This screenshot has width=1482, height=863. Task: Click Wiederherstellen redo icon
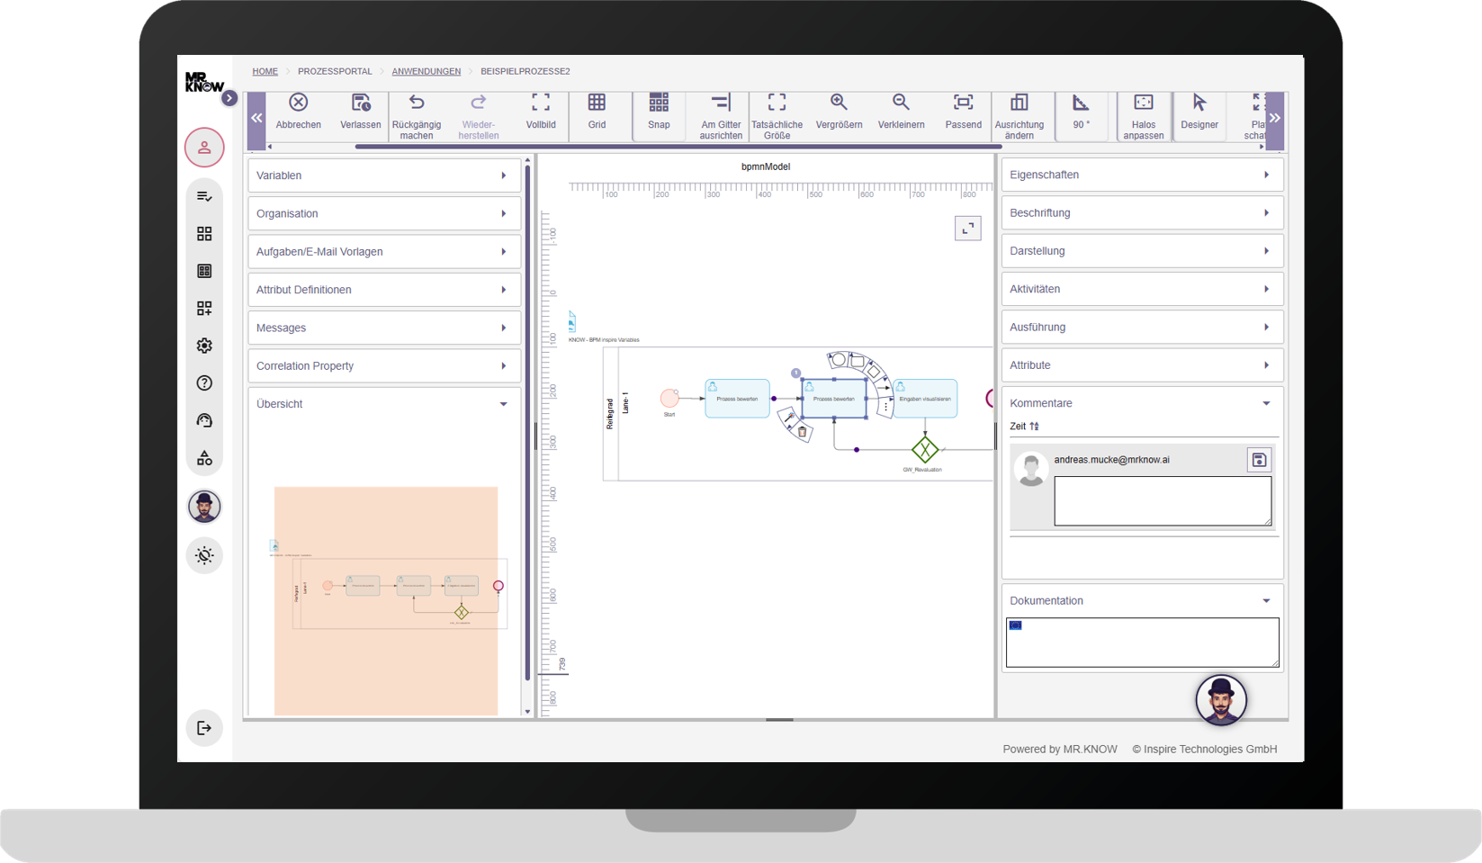(479, 102)
